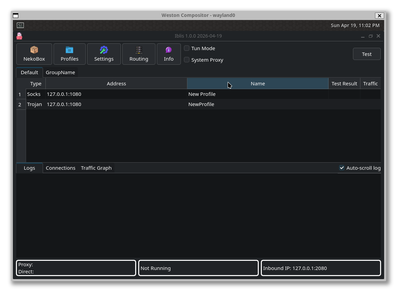Open the Connections tab
Viewport: 397px width, 292px height.
pyautogui.click(x=61, y=168)
